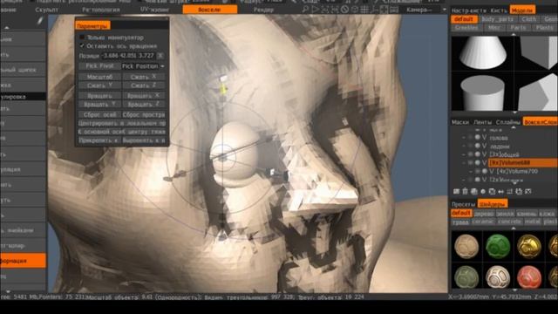Click the magnifier icon in the top toolbar
558x314 pixels.
[305, 10]
